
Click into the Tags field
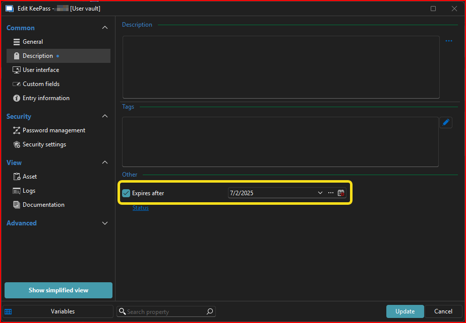coord(280,142)
